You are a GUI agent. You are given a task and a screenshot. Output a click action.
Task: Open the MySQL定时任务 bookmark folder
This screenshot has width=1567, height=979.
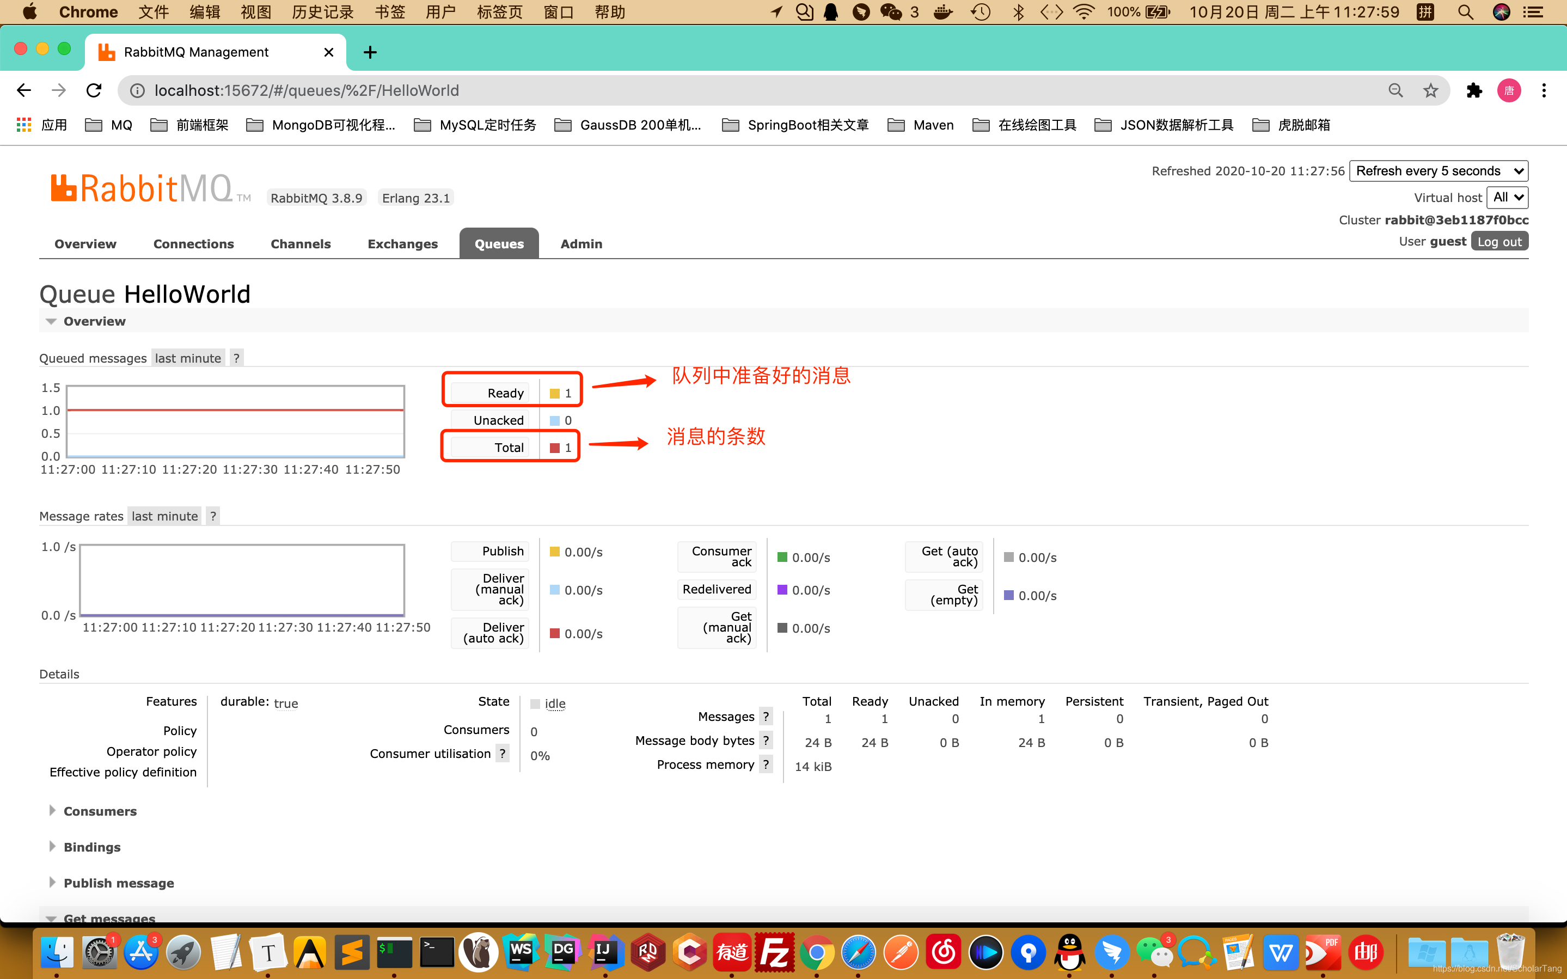(474, 125)
